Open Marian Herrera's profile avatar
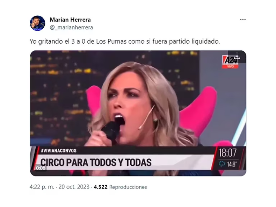 click(37, 23)
